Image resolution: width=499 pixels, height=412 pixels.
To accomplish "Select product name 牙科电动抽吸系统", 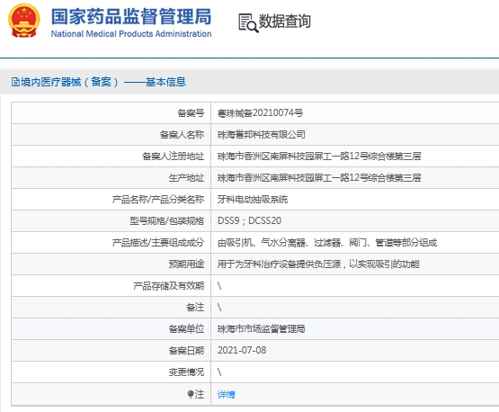I will (253, 200).
